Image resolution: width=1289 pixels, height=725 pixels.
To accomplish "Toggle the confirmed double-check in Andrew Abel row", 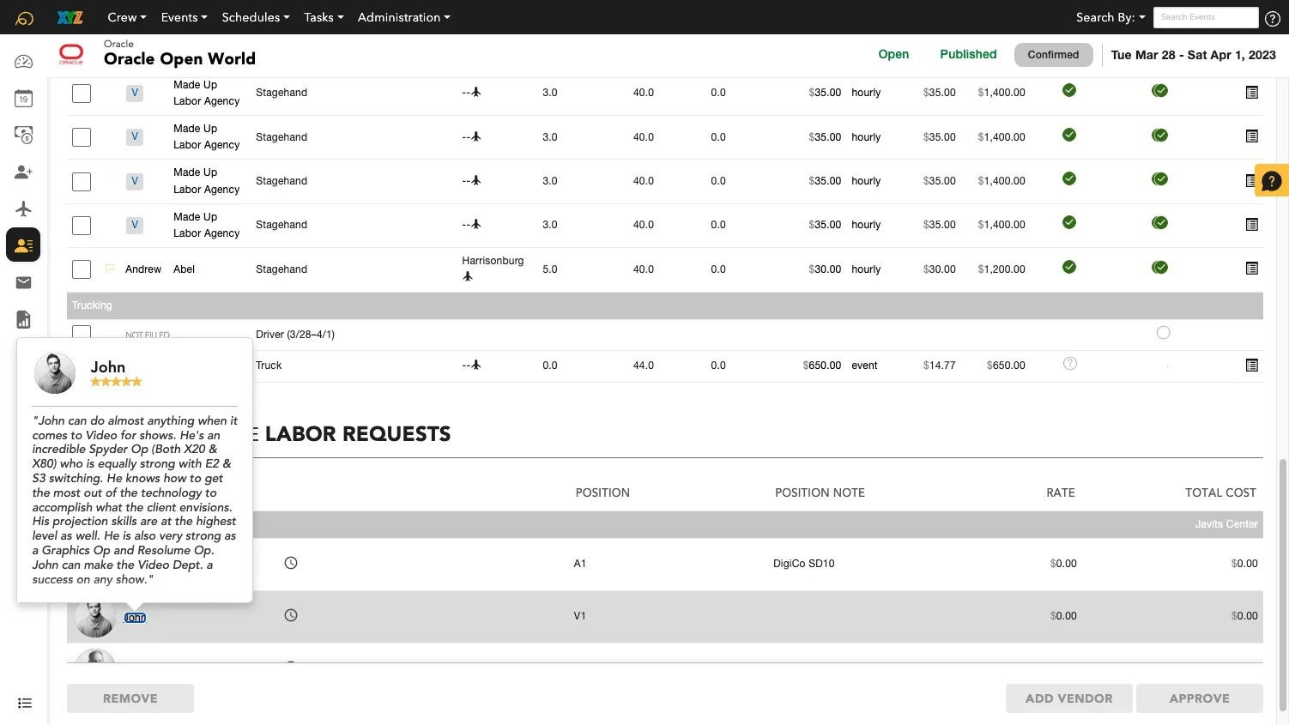I will coord(1159,267).
